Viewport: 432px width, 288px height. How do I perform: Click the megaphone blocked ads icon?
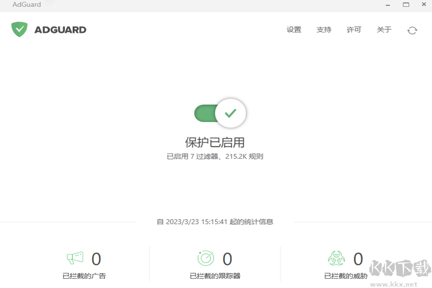(x=75, y=259)
